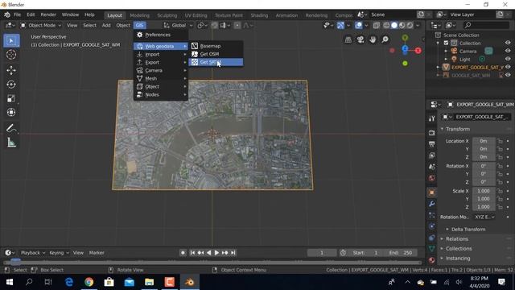Open the GIS Import submenu

pyautogui.click(x=161, y=54)
